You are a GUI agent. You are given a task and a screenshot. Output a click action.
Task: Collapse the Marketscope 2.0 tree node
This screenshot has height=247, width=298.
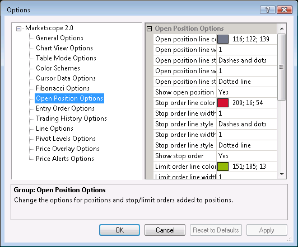(x=18, y=28)
